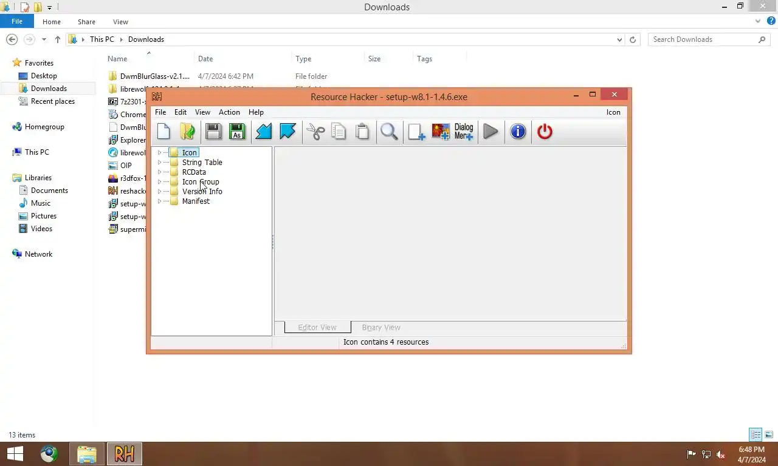
Task: Expand the Manifest tree node
Action: [159, 201]
